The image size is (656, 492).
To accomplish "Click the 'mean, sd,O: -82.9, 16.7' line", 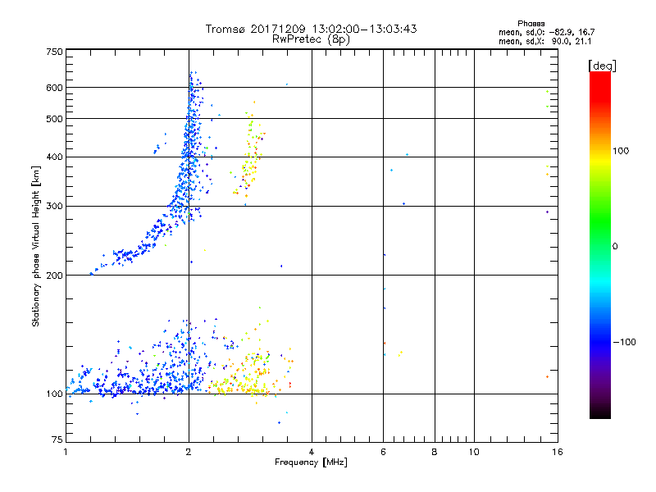I will pos(546,32).
